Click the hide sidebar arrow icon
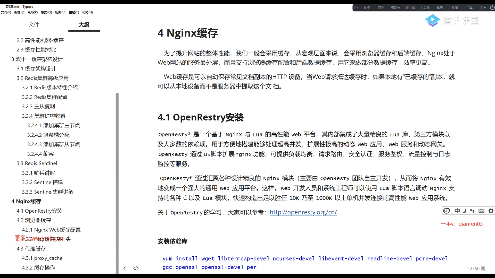Screen dimensions: 495x278 click(x=125, y=268)
